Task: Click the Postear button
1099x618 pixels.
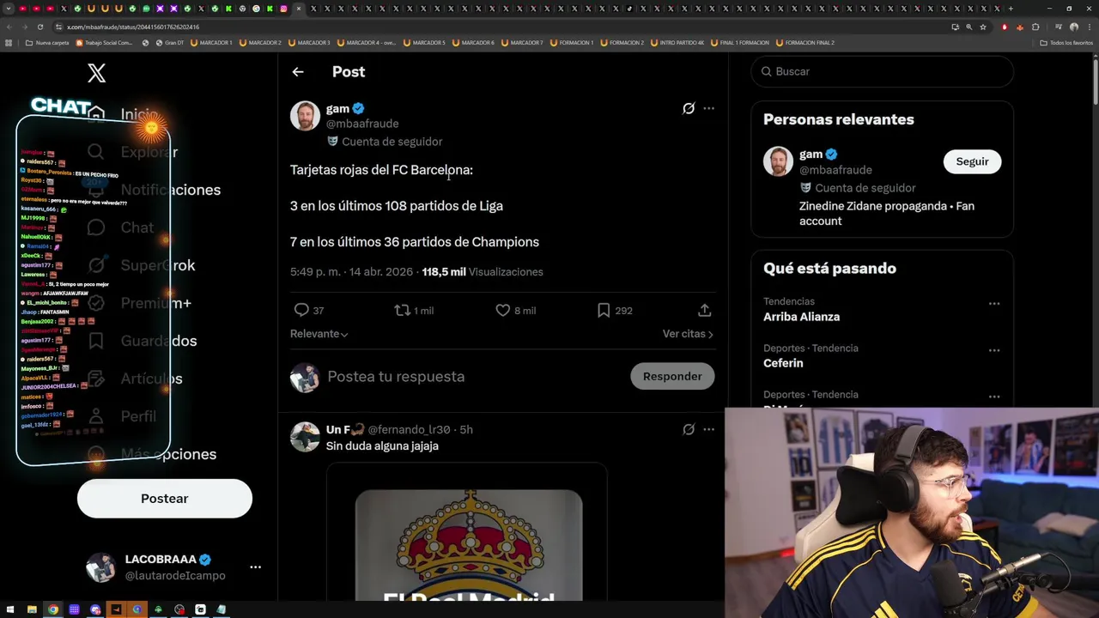Action: (x=165, y=499)
